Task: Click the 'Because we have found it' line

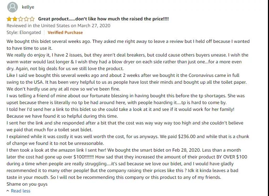Action: pyautogui.click(x=62, y=116)
